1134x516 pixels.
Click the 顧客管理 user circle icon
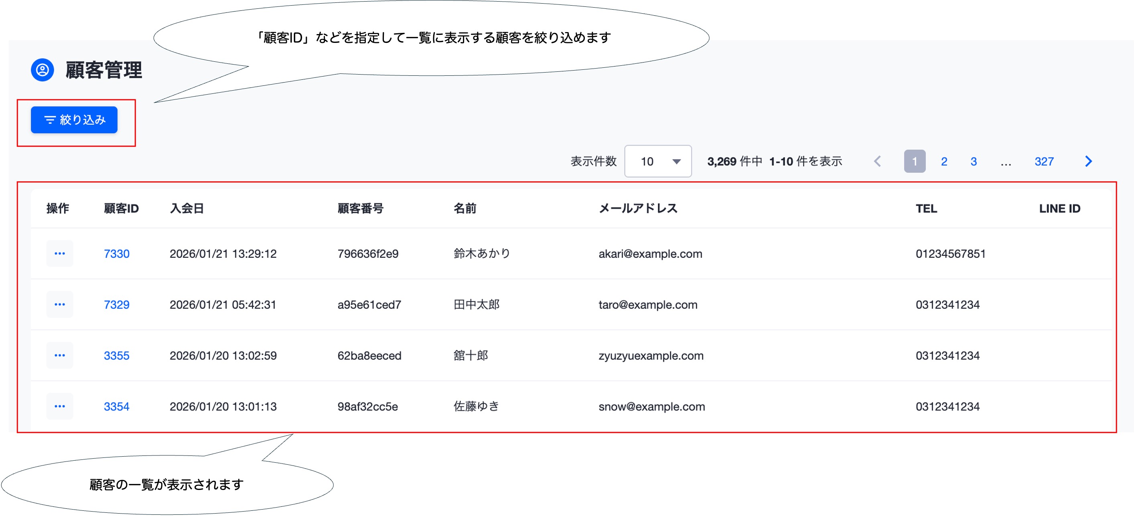tap(42, 70)
